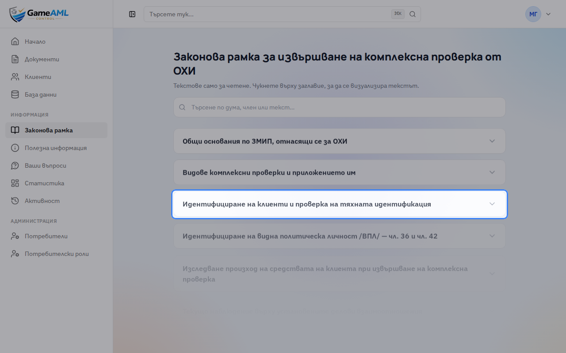Expand Видове комплексни проверки chevron
This screenshot has width=566, height=353.
pos(492,172)
